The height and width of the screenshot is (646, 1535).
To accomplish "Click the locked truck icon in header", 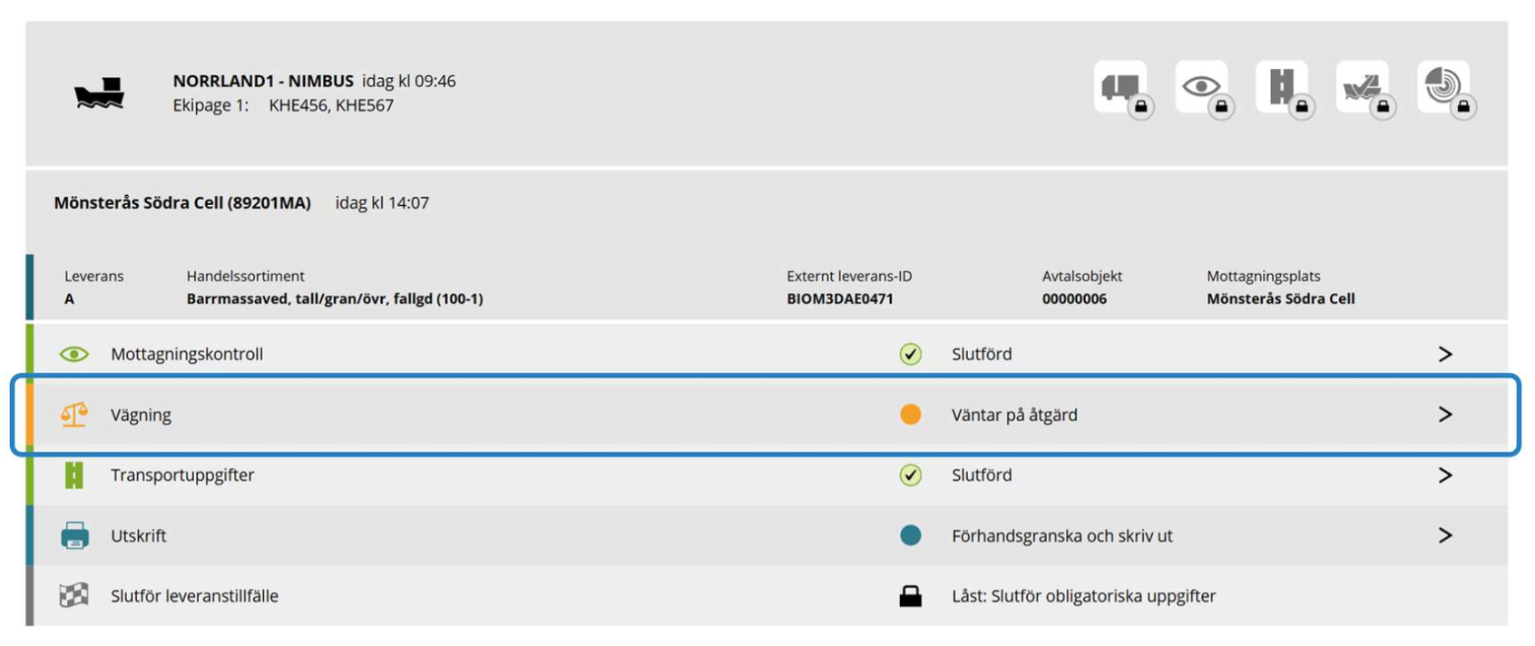I will pos(1122,88).
